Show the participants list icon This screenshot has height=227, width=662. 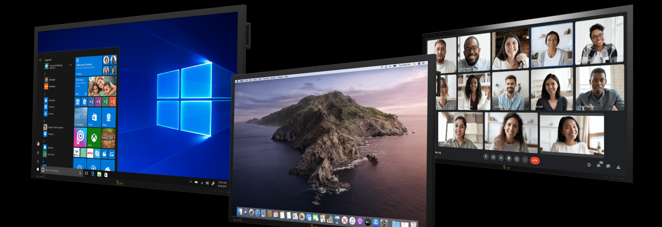coord(598,165)
